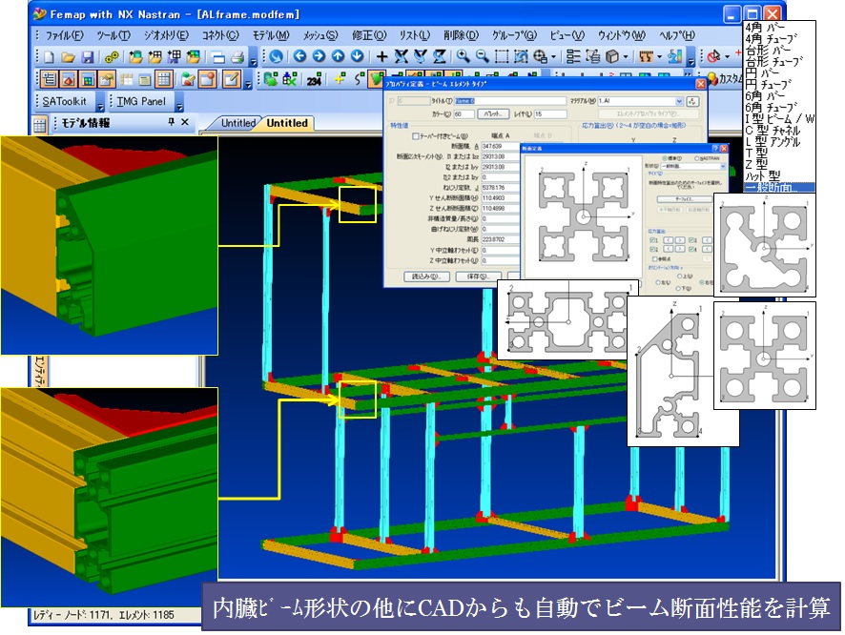
Task: Enable the テーパー付きビーム checkbox
Action: pyautogui.click(x=416, y=136)
